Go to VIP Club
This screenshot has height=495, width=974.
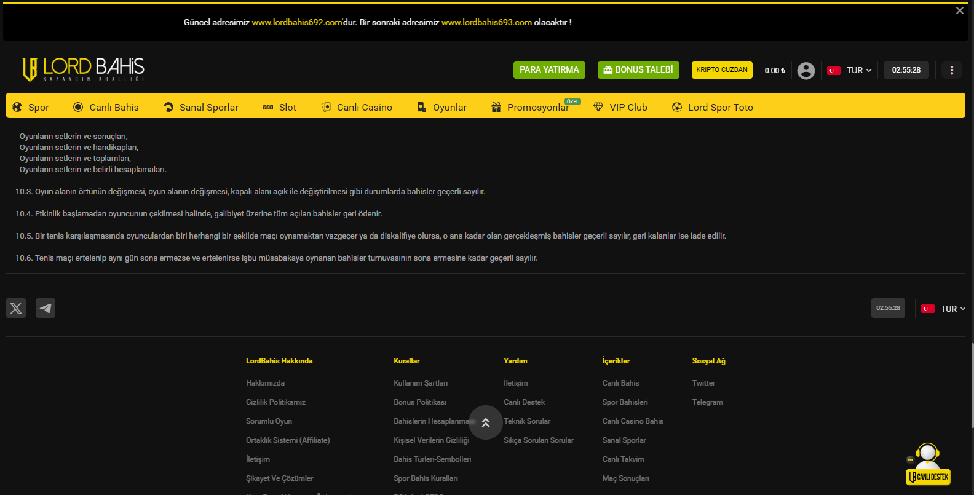620,107
